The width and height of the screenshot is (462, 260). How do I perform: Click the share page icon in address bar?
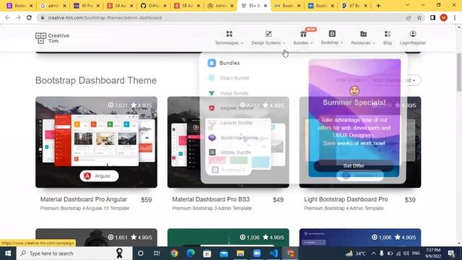point(408,17)
